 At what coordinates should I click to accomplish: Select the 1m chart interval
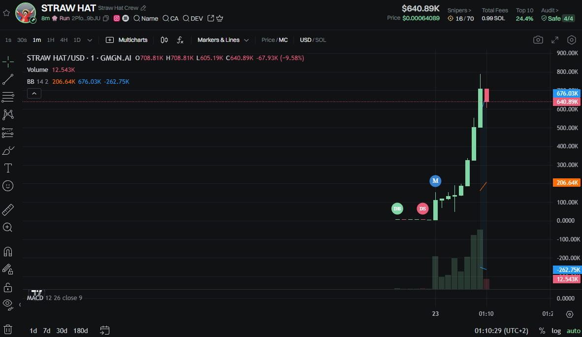point(37,40)
